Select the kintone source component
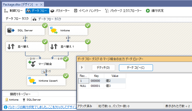This screenshot has width=192, height=111. (x=68, y=30)
